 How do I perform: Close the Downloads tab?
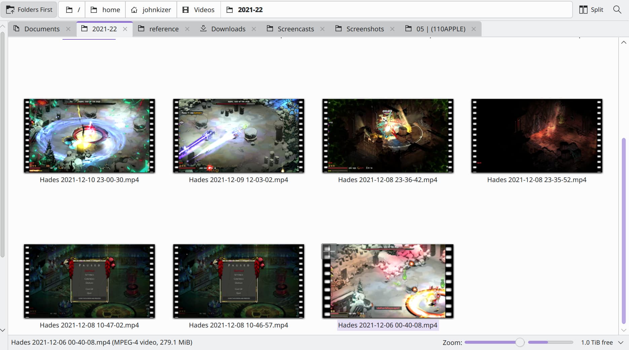pos(254,29)
